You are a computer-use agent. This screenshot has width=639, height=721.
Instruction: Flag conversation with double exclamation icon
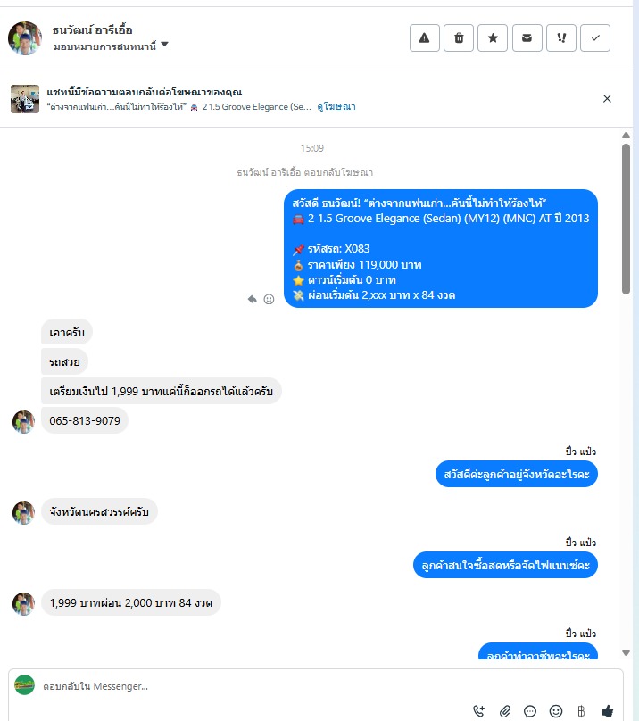[x=561, y=37]
